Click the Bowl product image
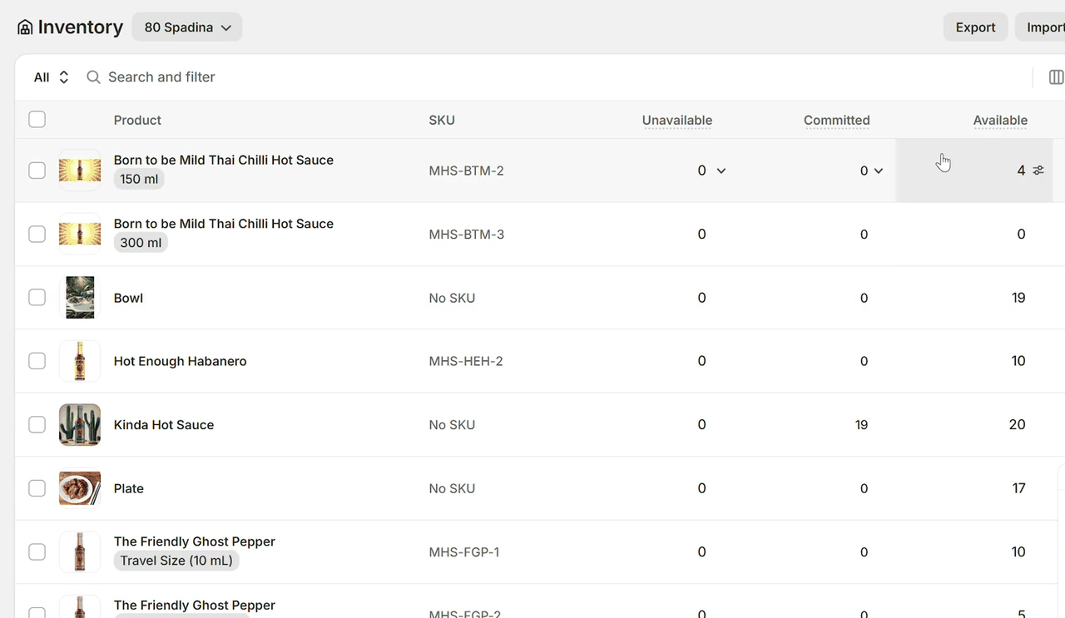This screenshot has height=618, width=1065. [80, 298]
